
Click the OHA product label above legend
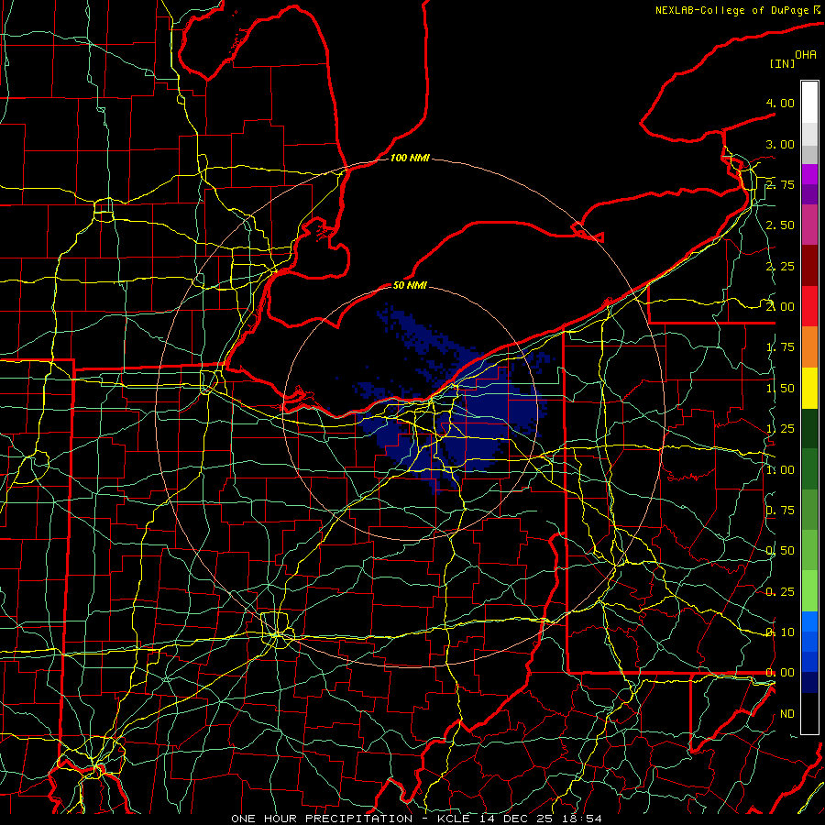pos(806,54)
